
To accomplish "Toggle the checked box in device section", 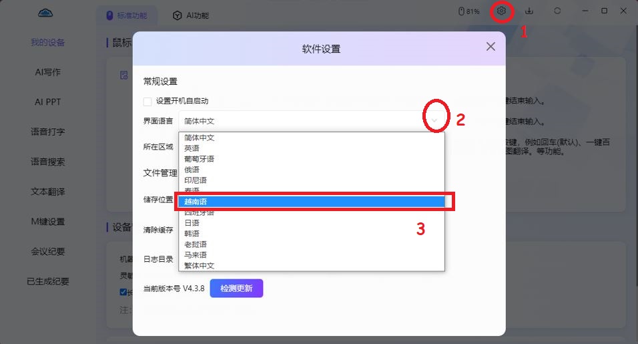I will [123, 292].
